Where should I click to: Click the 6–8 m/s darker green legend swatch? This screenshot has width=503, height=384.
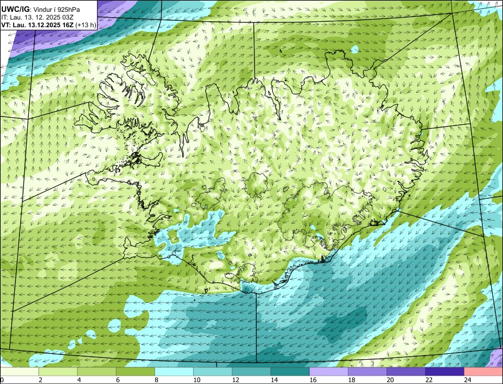tap(136, 372)
